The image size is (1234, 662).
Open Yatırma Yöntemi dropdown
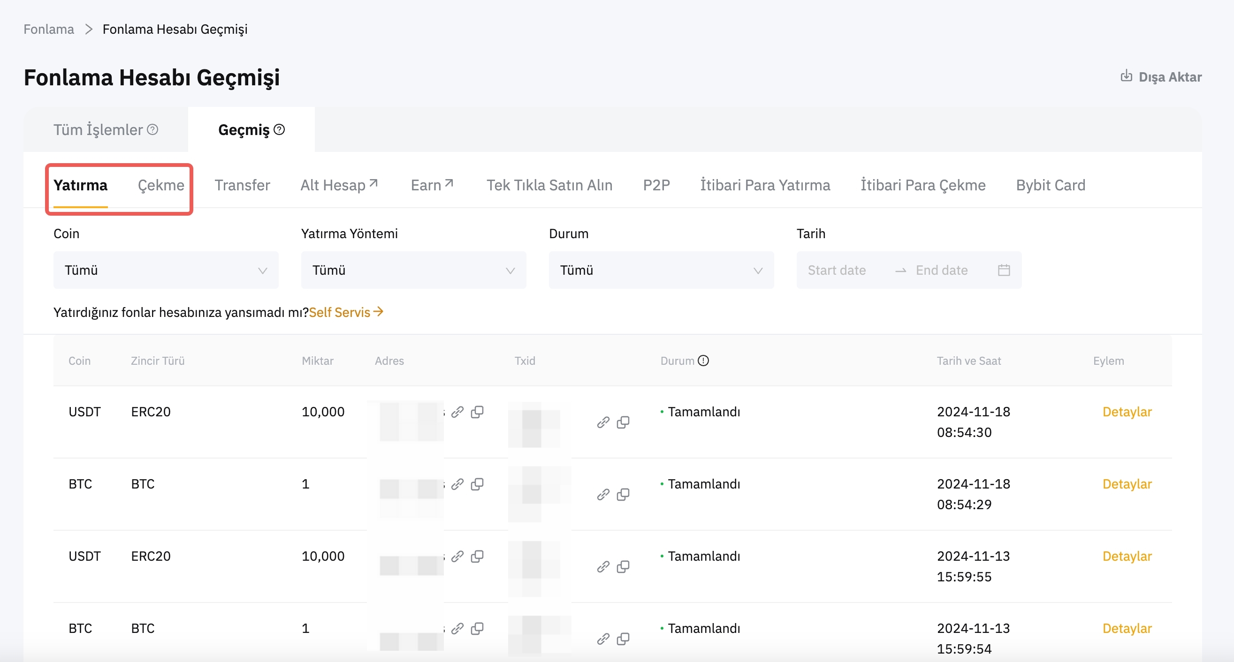(413, 270)
